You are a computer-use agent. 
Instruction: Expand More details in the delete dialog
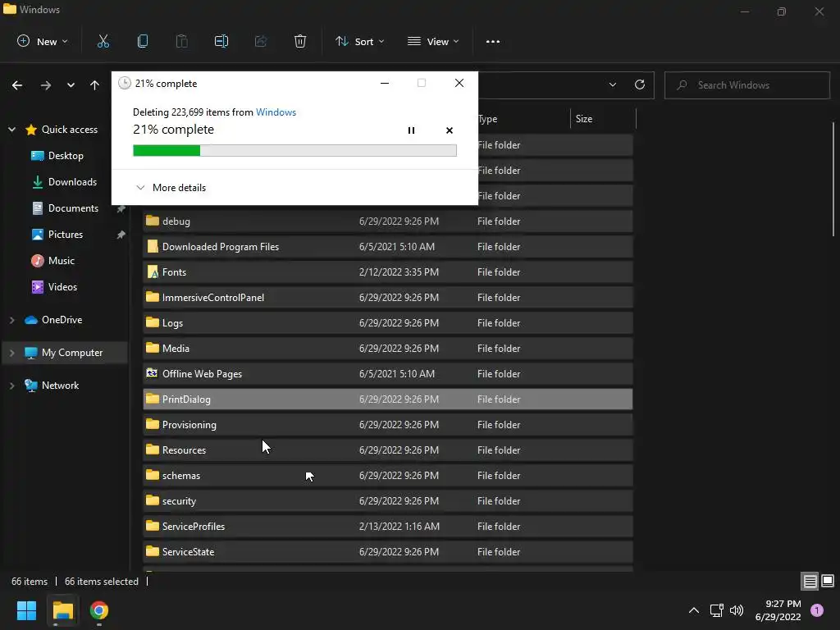(171, 188)
